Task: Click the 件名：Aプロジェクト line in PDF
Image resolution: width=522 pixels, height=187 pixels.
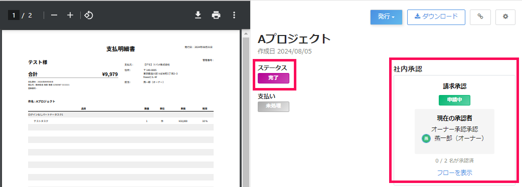Action: click(42, 101)
